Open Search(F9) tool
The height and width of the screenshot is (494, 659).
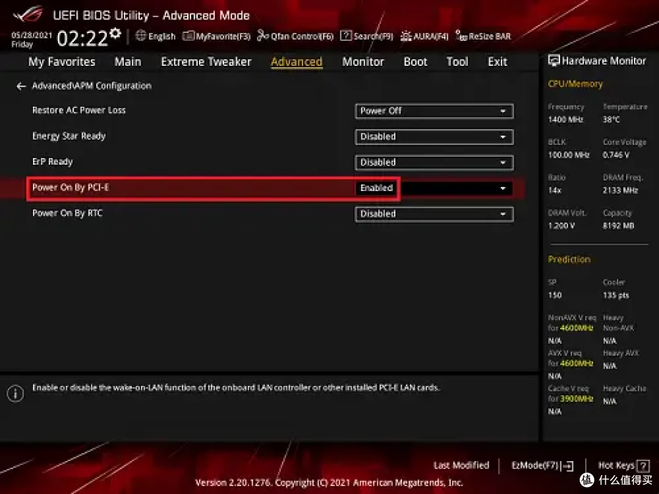coord(367,36)
